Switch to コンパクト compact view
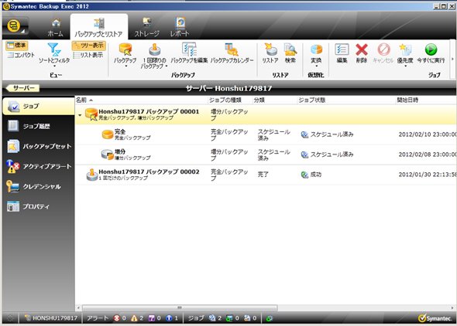The height and width of the screenshot is (326, 457). pos(21,55)
